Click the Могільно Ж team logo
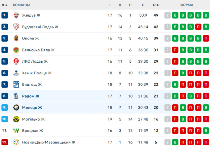 click(x=16, y=119)
